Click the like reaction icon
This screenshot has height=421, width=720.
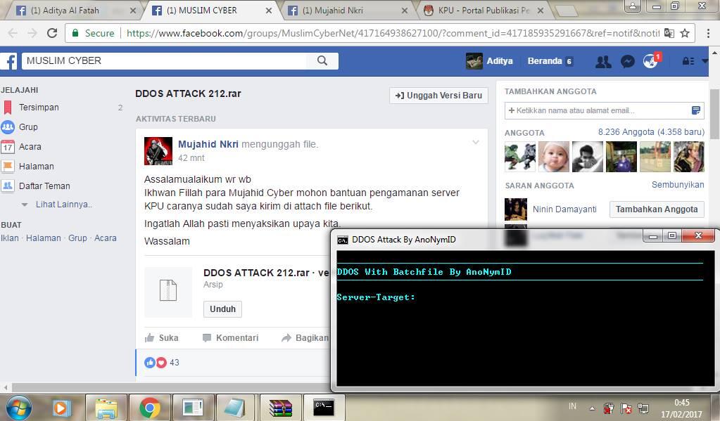pyautogui.click(x=150, y=362)
